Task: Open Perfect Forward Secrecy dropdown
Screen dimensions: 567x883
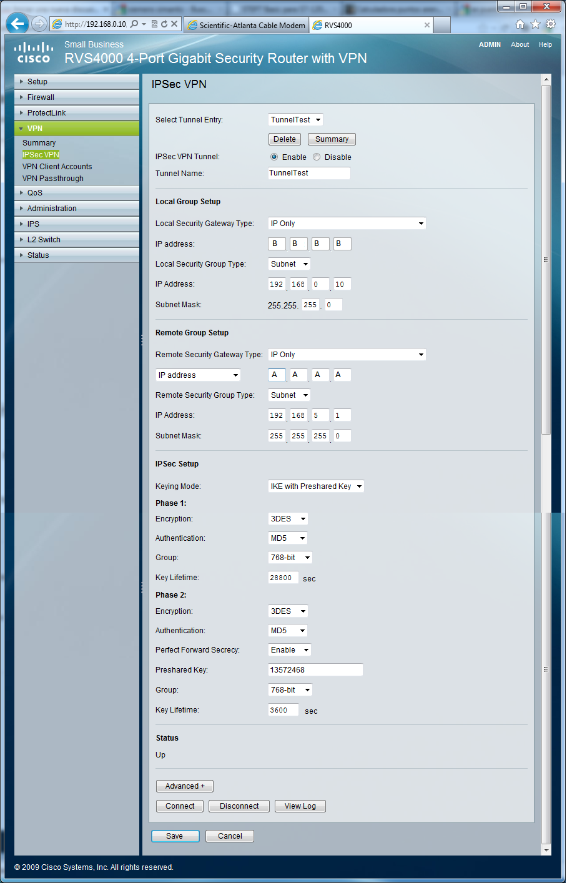Action: (290, 650)
